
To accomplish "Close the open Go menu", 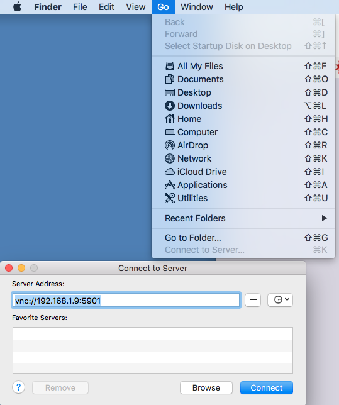I will 163,7.
